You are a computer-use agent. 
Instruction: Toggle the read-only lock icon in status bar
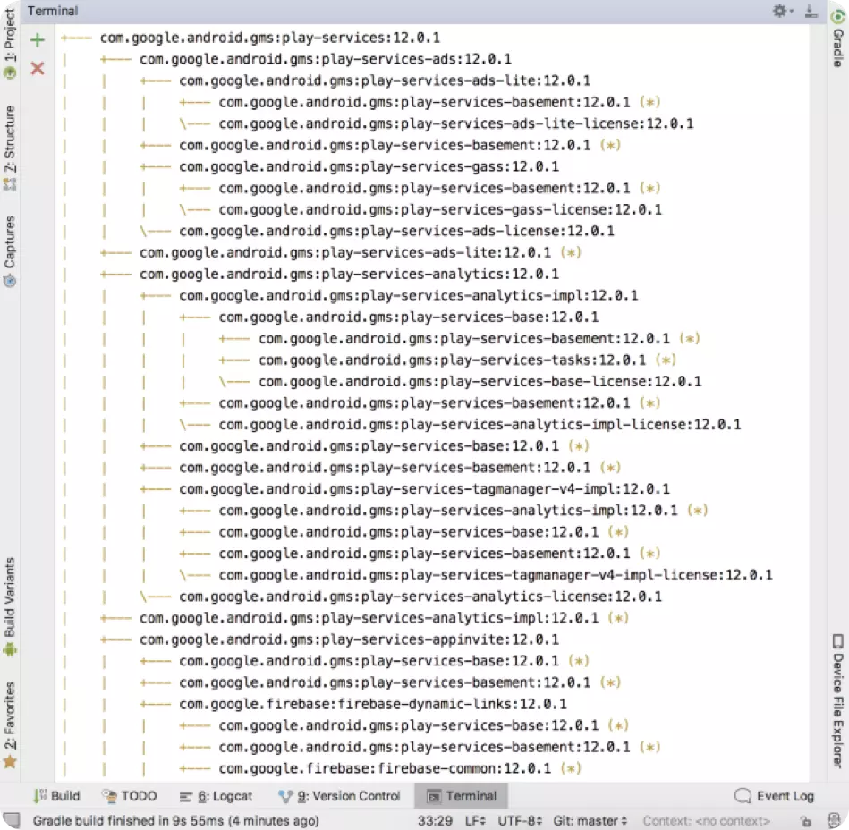click(806, 821)
